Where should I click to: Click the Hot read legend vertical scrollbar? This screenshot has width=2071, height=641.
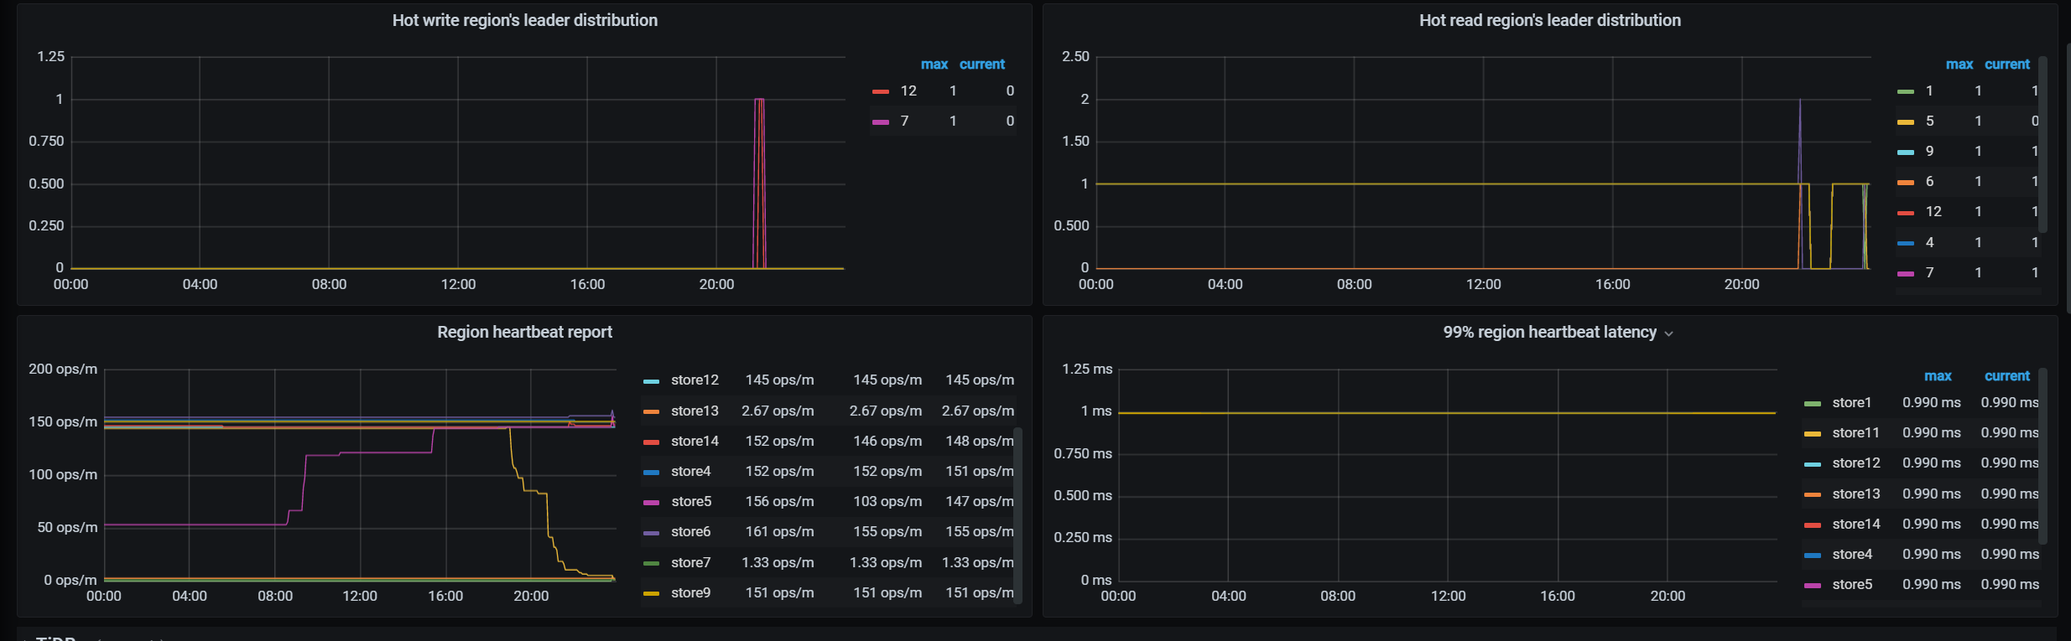2043,144
